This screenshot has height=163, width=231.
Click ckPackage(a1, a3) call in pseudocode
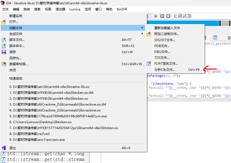tap(163, 76)
